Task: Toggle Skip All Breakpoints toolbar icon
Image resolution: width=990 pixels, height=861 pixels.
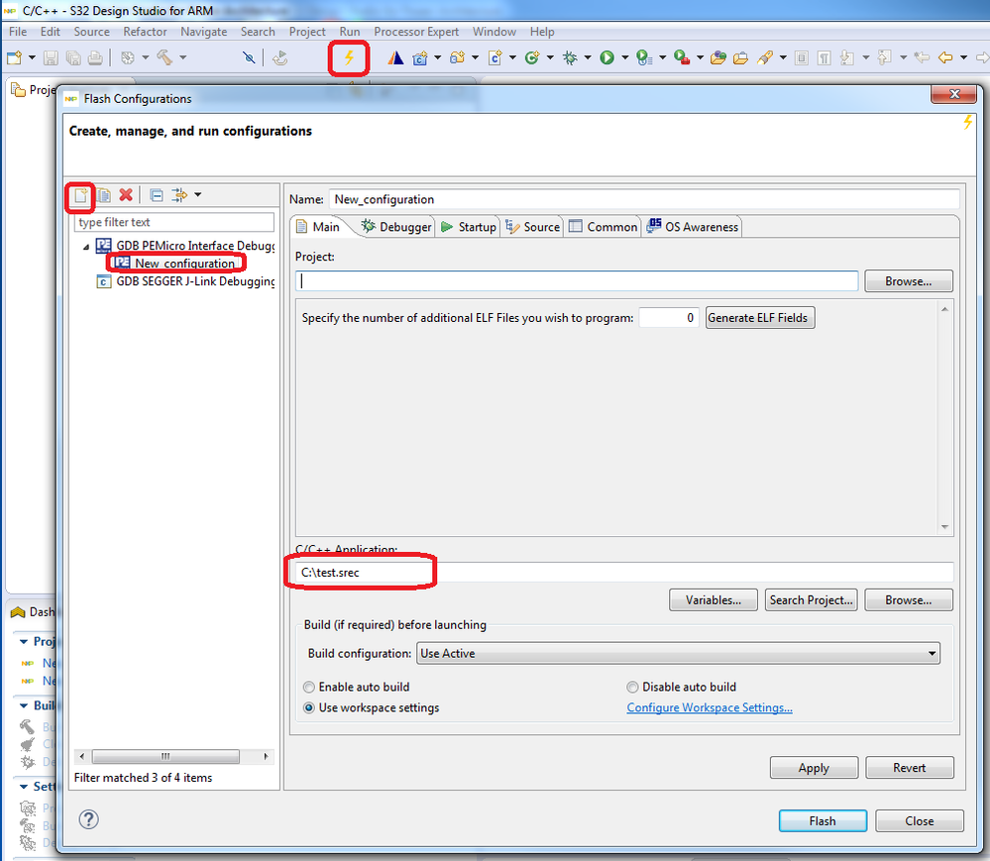Action: click(249, 58)
